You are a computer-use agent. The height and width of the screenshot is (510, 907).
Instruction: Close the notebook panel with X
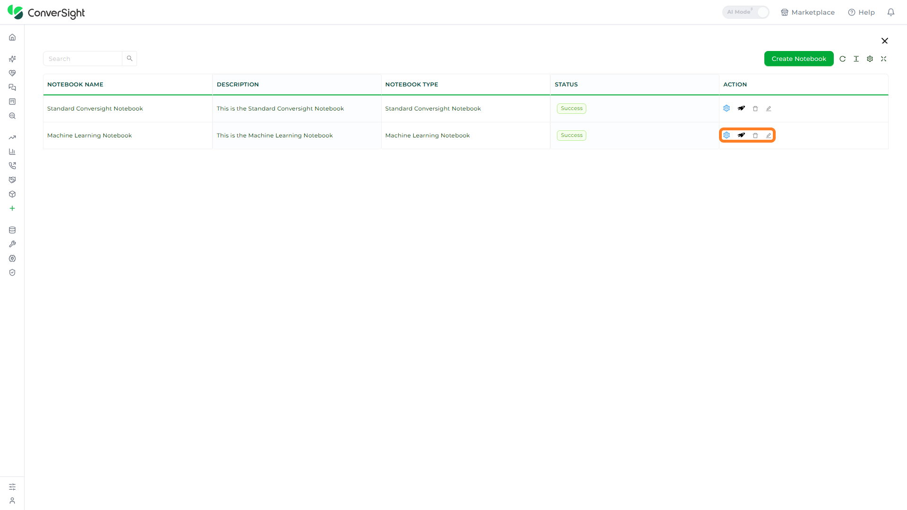coord(885,41)
